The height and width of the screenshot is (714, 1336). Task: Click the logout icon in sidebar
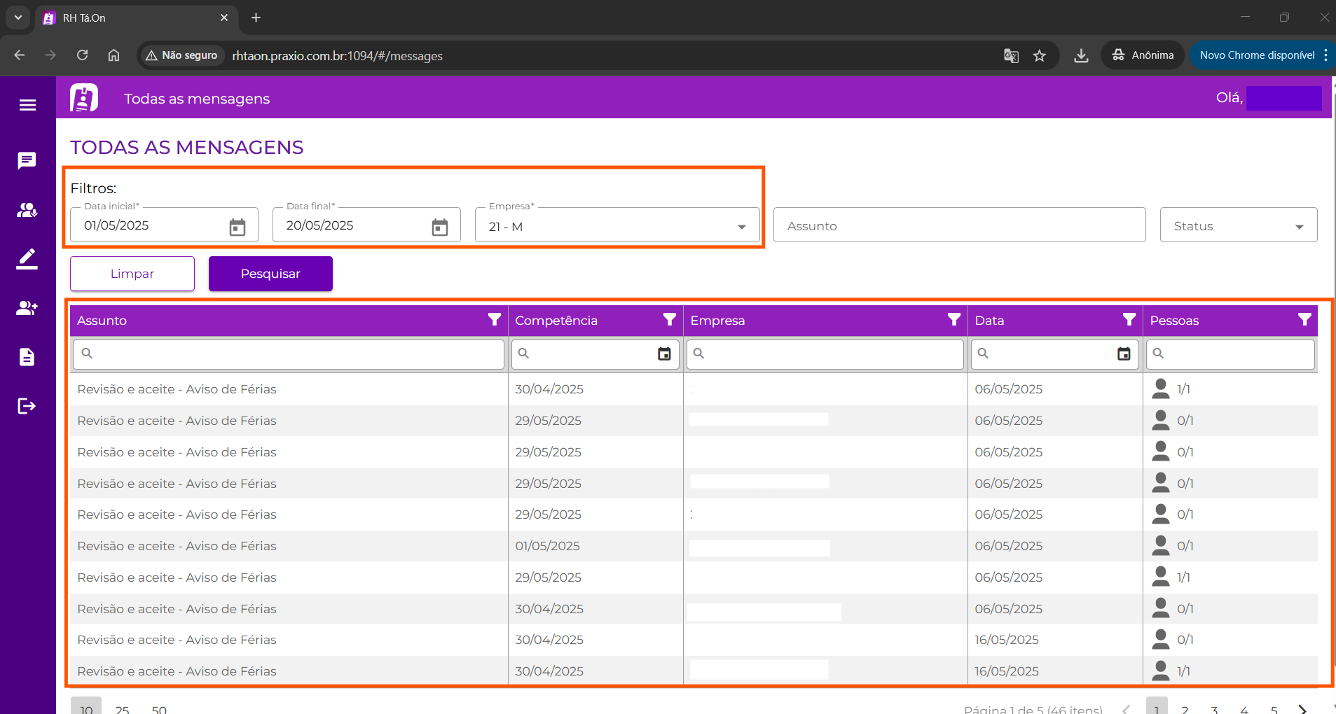[27, 406]
